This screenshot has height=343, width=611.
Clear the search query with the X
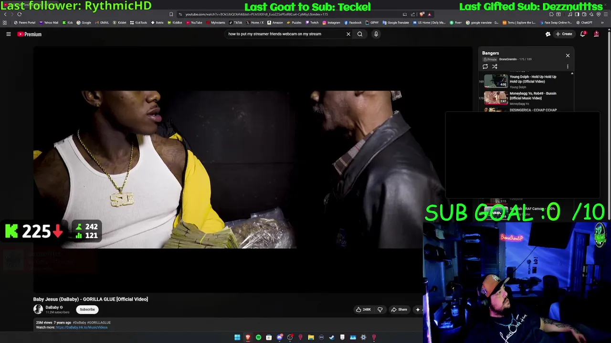point(348,34)
